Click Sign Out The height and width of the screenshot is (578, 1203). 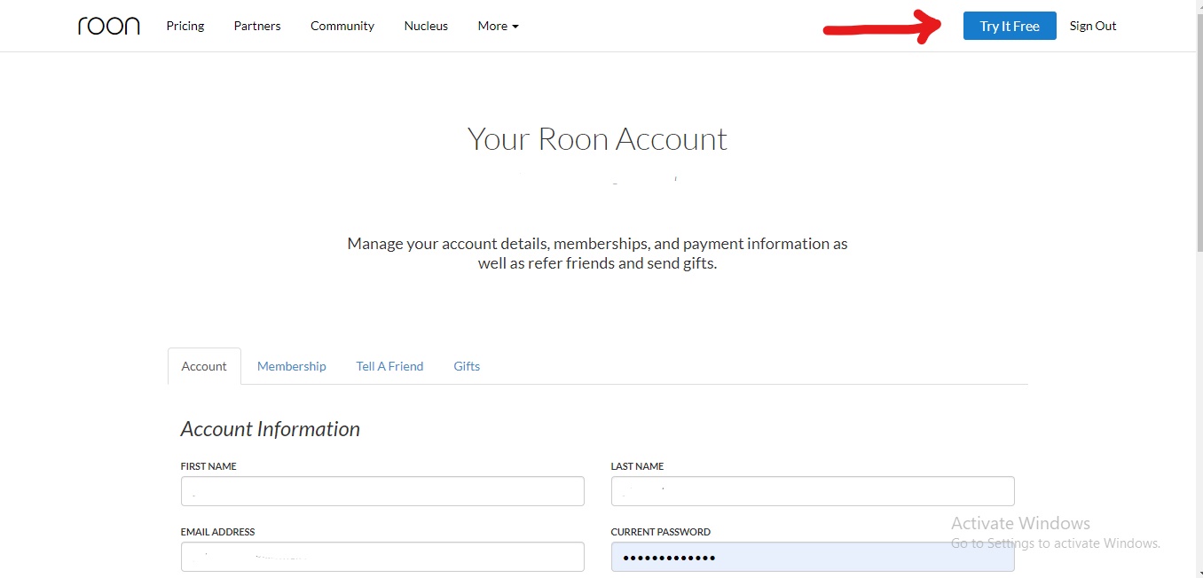[1092, 26]
